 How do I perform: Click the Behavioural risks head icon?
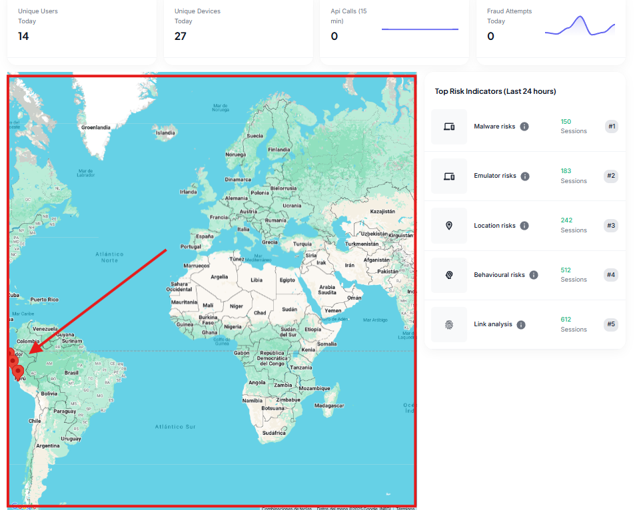click(449, 275)
